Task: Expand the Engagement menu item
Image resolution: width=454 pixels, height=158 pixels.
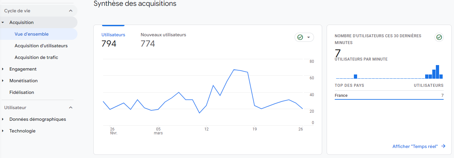Action: pos(3,69)
